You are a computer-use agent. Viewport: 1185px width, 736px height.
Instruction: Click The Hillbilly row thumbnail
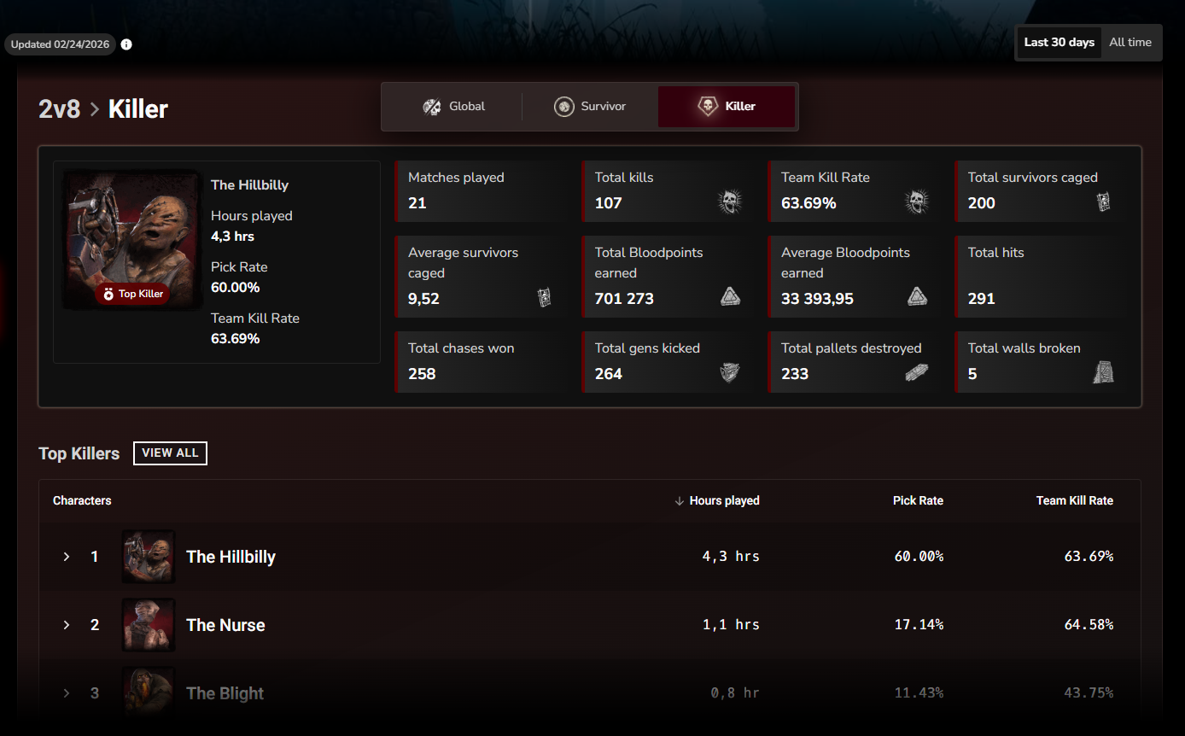pos(149,557)
